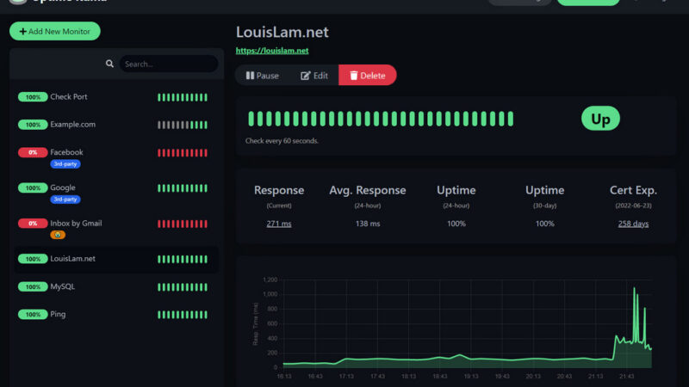Click the tallest spike in the response chart
Image resolution: width=689 pixels, height=387 pixels.
pos(635,289)
